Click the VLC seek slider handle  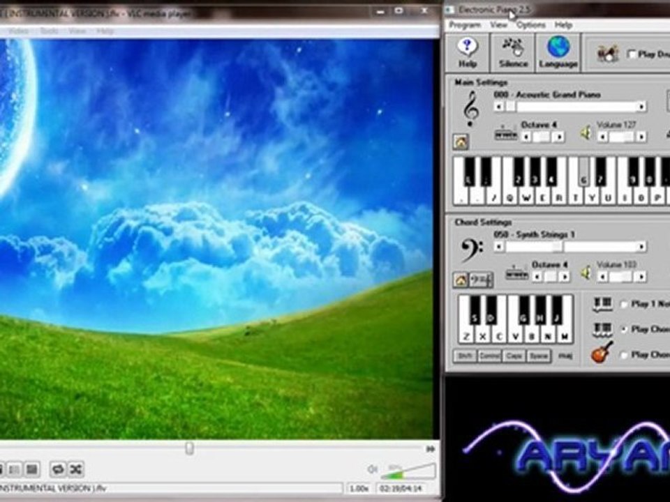pos(189,448)
